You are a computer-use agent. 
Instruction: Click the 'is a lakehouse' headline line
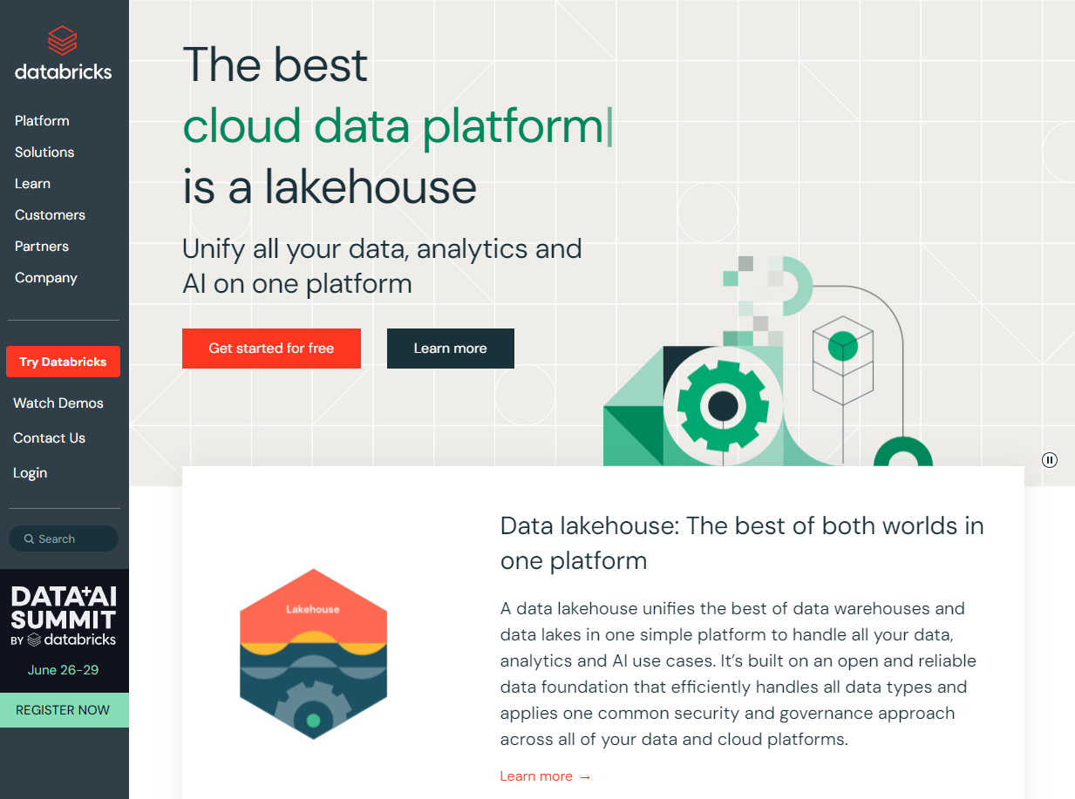click(330, 186)
